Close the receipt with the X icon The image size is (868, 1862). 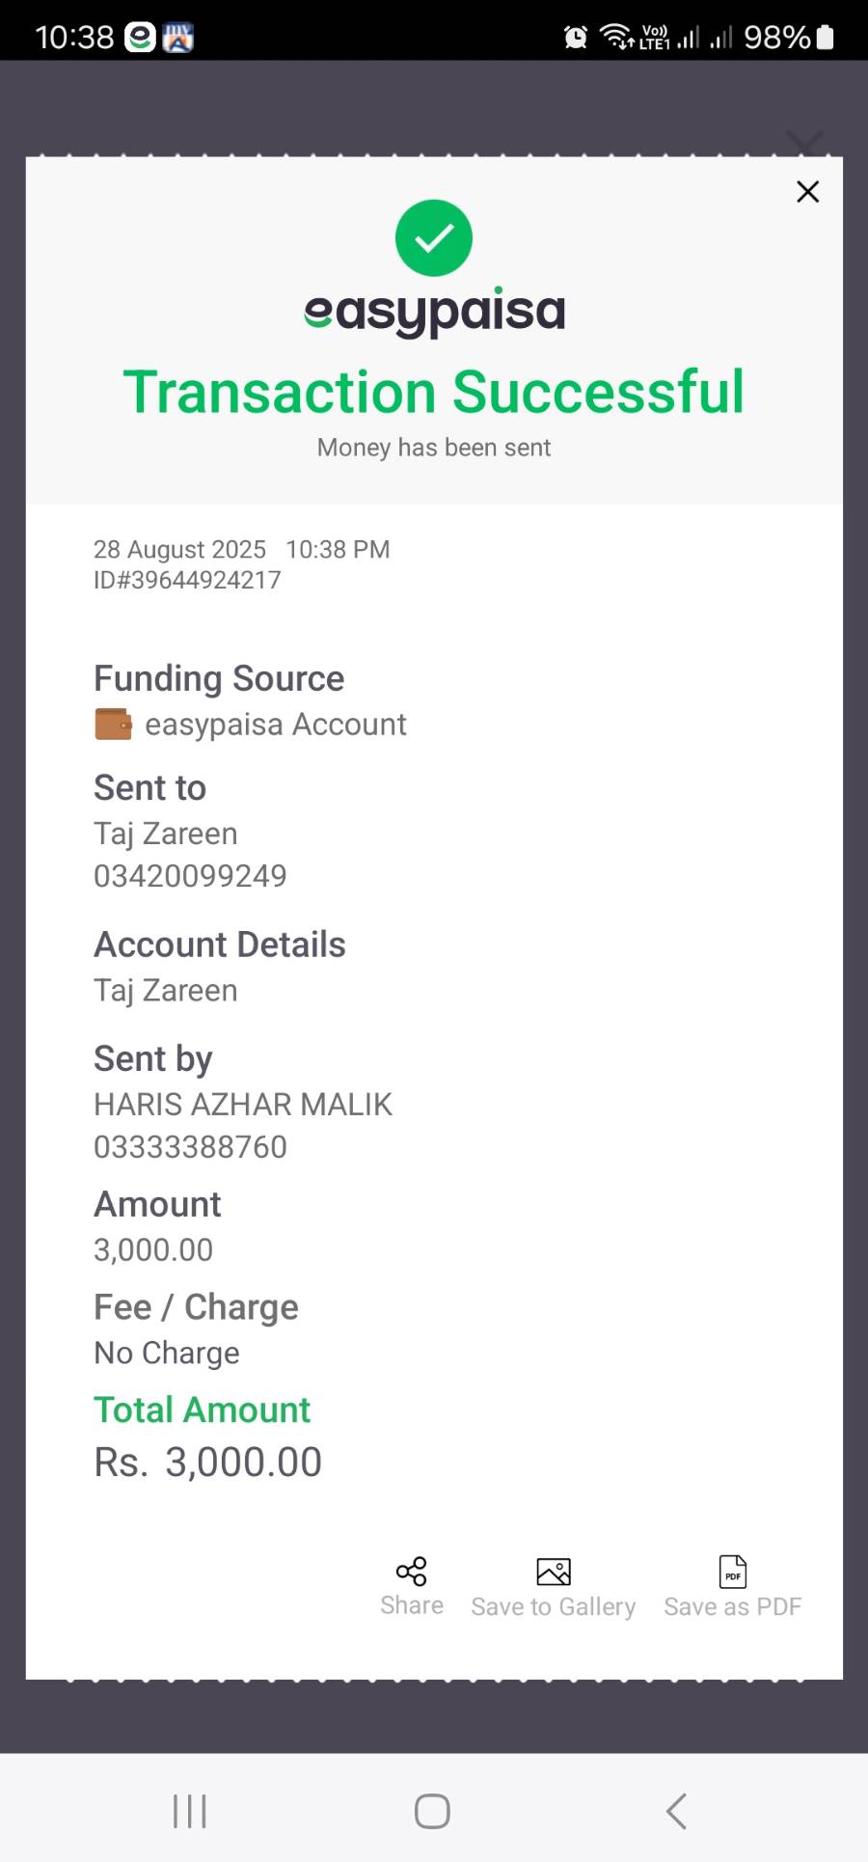tap(808, 192)
